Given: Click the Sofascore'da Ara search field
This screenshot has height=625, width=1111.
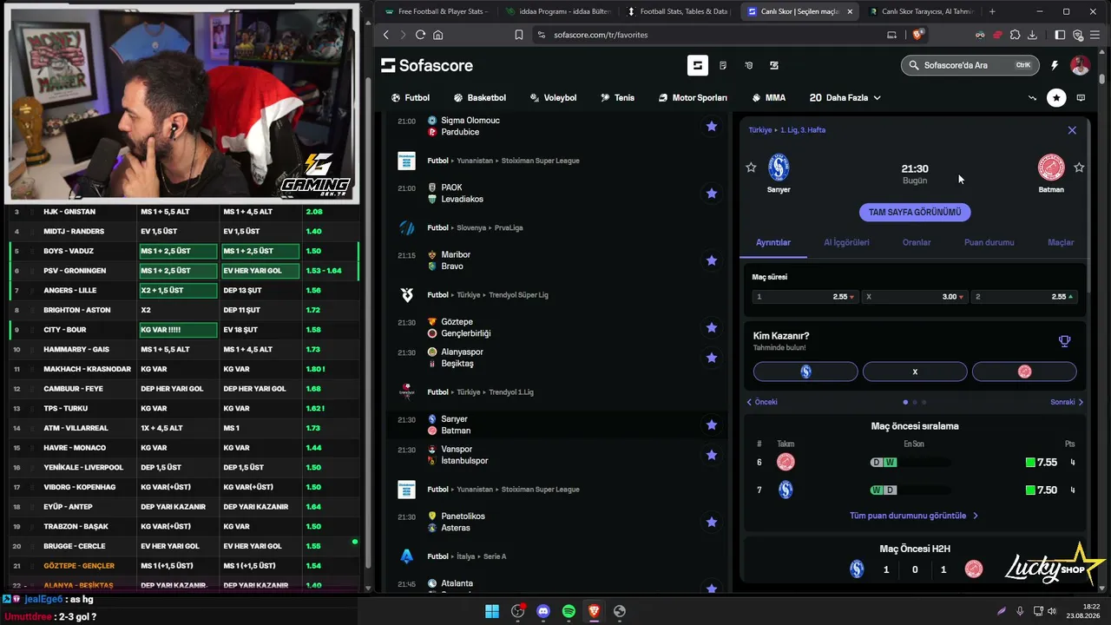Looking at the screenshot, I should 970,65.
